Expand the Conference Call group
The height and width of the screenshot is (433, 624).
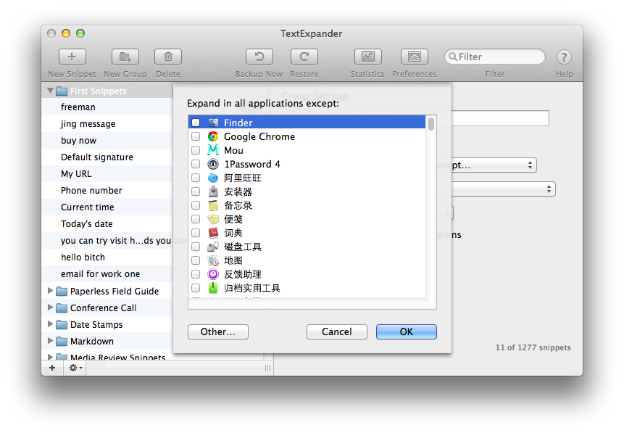[50, 308]
